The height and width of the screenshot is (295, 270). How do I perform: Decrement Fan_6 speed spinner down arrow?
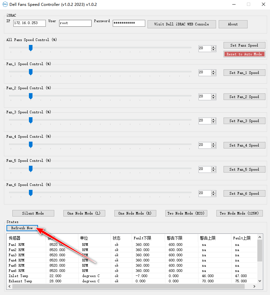click(x=213, y=195)
